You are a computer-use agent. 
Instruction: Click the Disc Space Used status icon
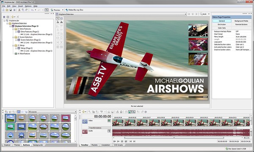tap(227, 149)
